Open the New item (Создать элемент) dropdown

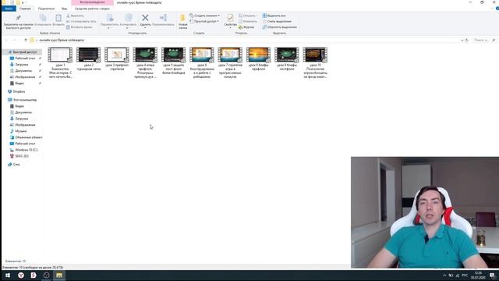coord(204,16)
